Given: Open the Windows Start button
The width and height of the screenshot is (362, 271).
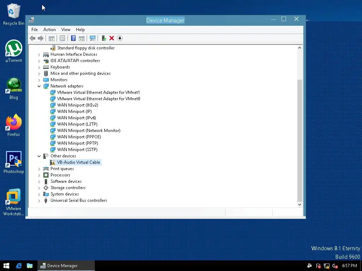Looking at the screenshot, I should [6, 266].
